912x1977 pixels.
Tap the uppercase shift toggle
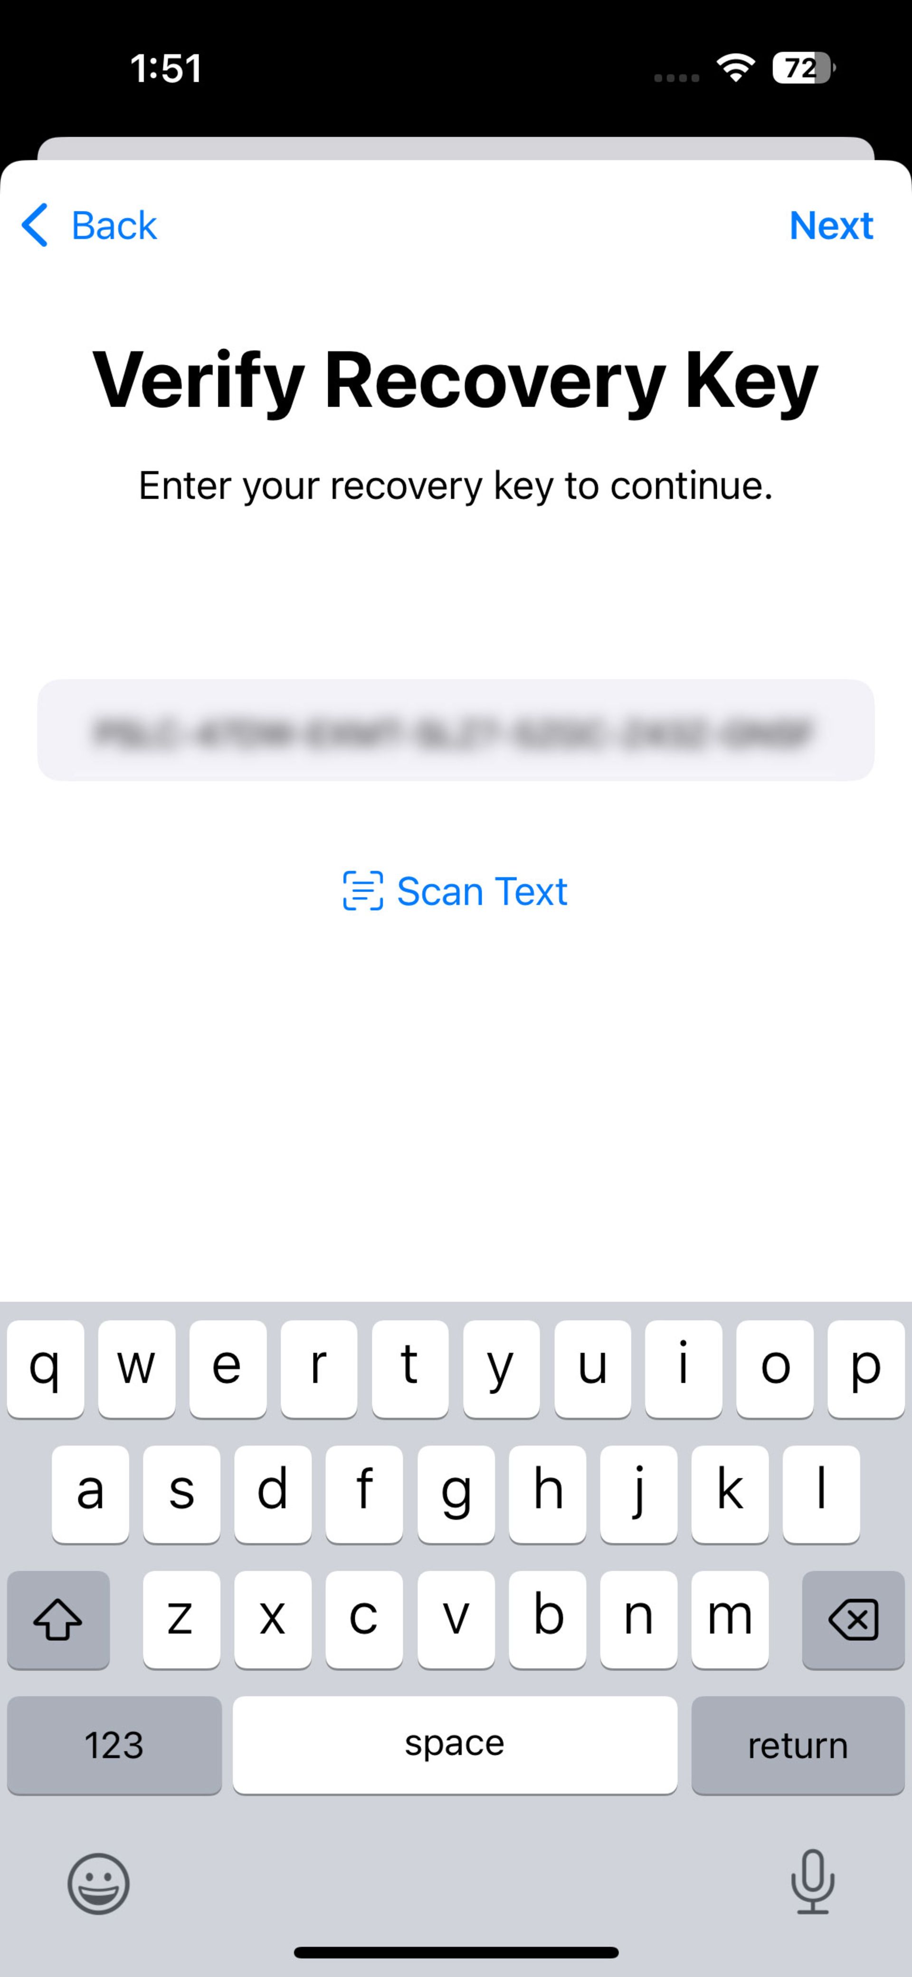58,1618
